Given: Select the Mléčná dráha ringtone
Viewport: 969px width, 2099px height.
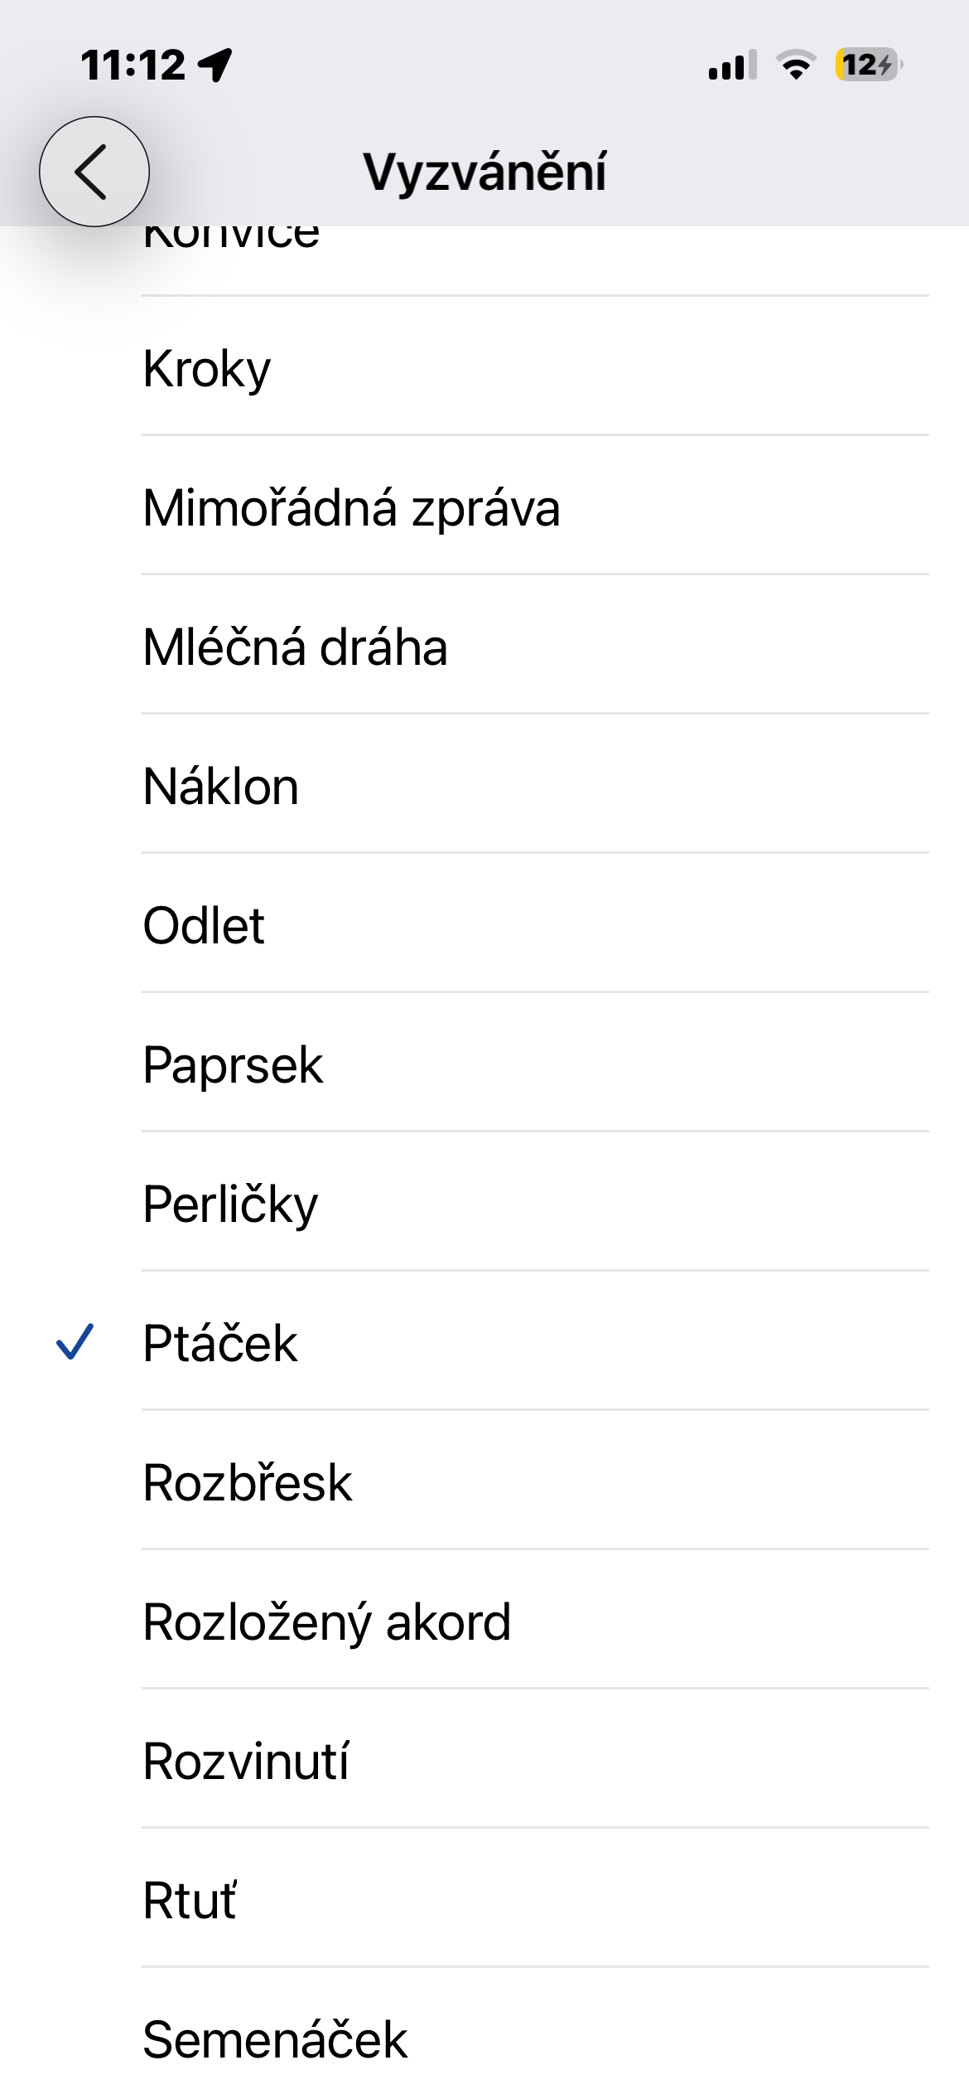Looking at the screenshot, I should tap(295, 647).
